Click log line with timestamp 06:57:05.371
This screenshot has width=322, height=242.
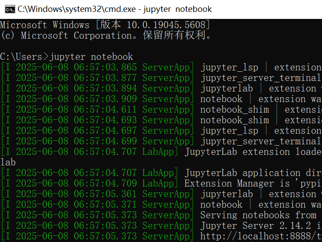(x=161, y=205)
